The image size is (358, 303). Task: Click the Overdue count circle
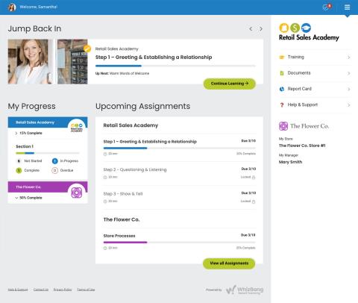tap(54, 170)
